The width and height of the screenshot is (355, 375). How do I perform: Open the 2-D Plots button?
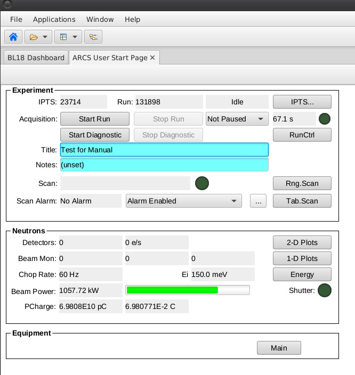click(302, 242)
